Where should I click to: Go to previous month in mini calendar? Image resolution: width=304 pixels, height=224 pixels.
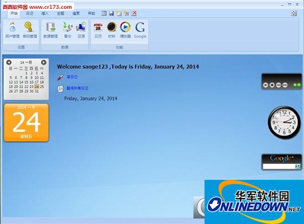9,62
